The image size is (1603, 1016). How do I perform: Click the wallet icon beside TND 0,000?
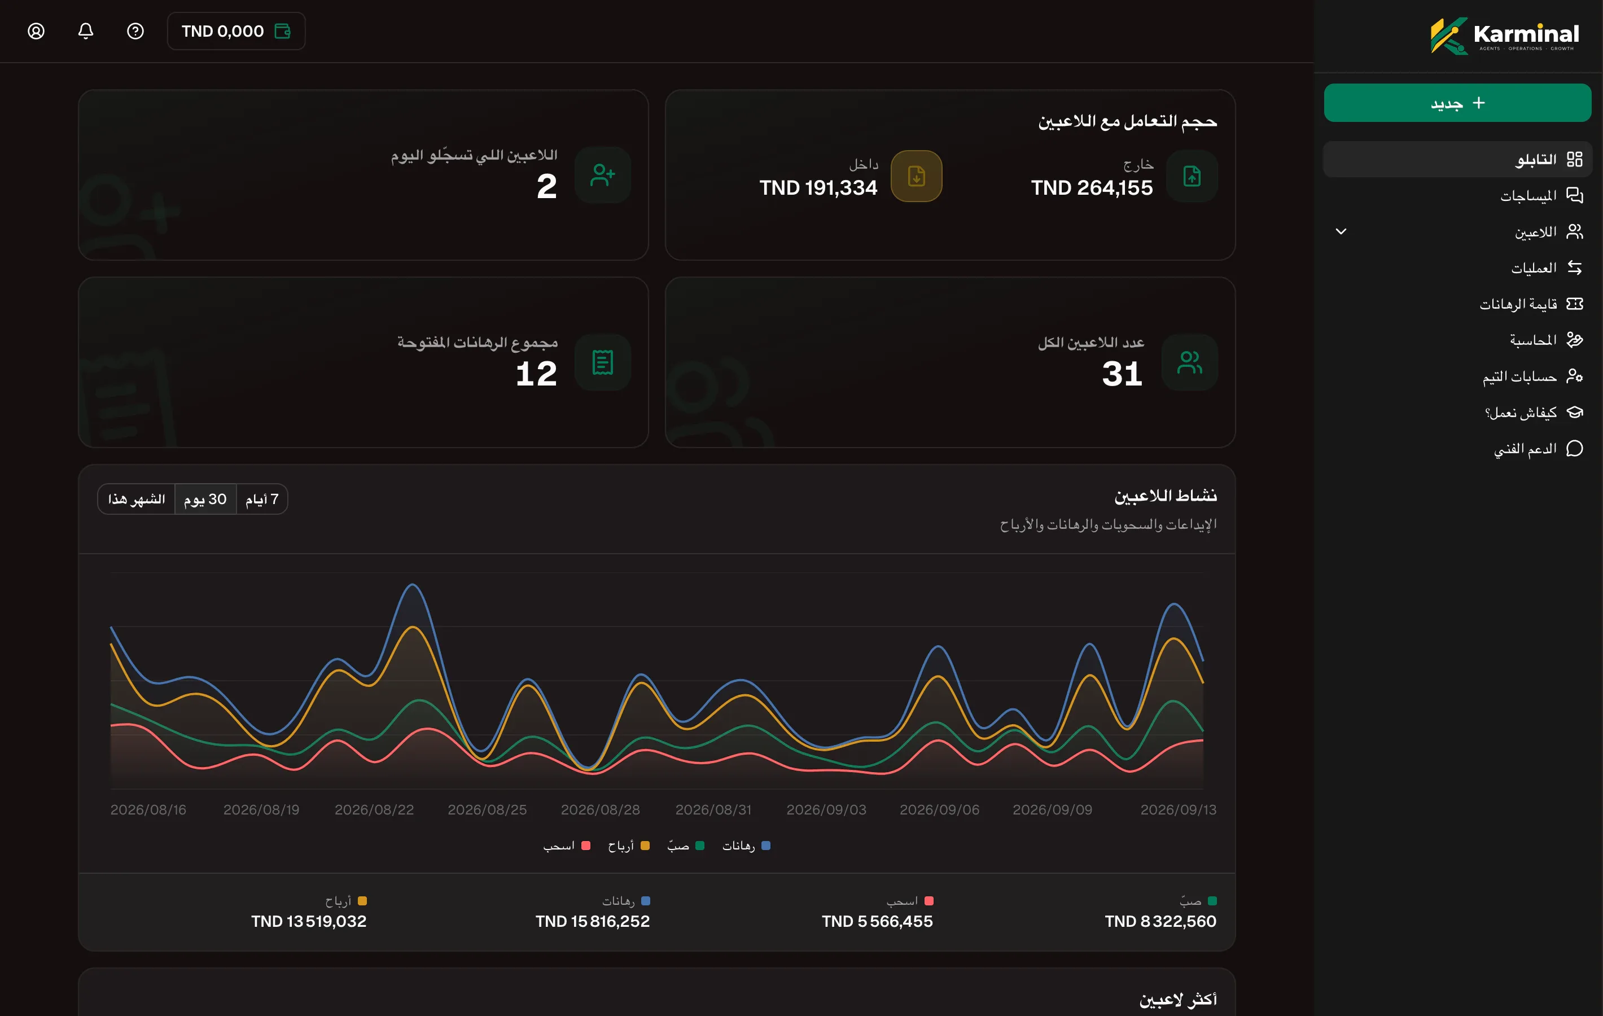pyautogui.click(x=283, y=31)
